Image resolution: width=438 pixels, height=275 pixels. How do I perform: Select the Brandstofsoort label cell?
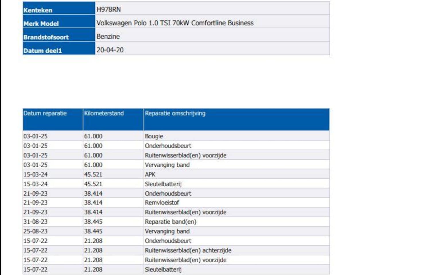click(46, 37)
